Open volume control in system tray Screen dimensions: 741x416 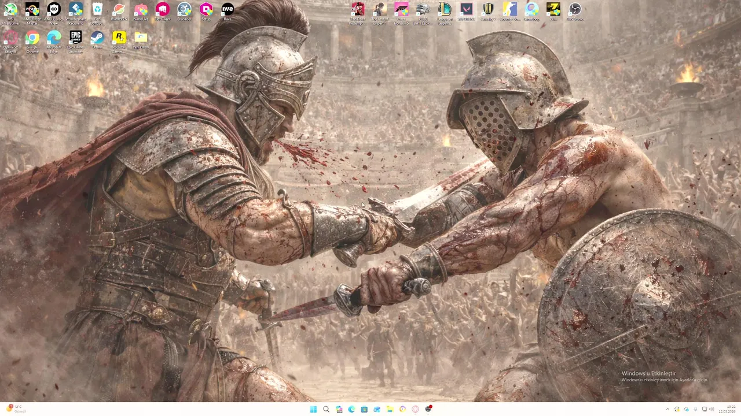click(712, 409)
